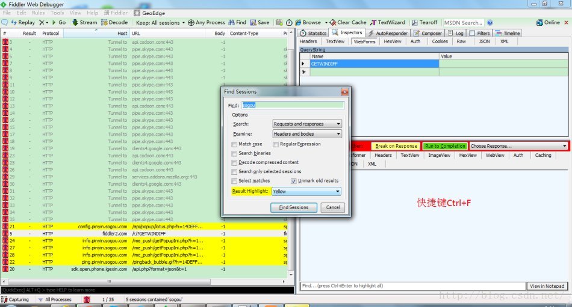Screen dimensions: 572x307
Task: Click the Host column header
Action: tap(97, 33)
